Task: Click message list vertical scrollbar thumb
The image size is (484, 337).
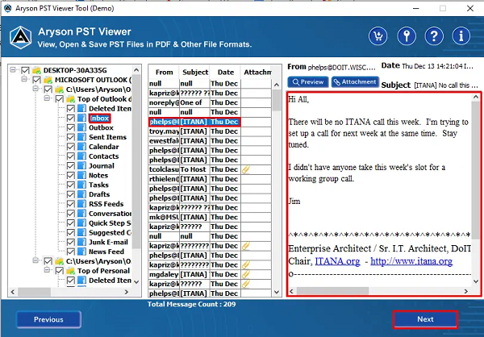Action: 277,100
